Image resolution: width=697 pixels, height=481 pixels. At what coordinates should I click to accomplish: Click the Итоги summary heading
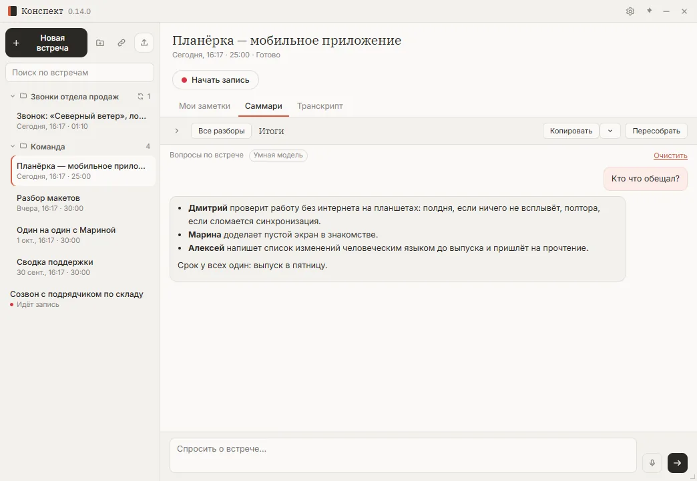(271, 131)
